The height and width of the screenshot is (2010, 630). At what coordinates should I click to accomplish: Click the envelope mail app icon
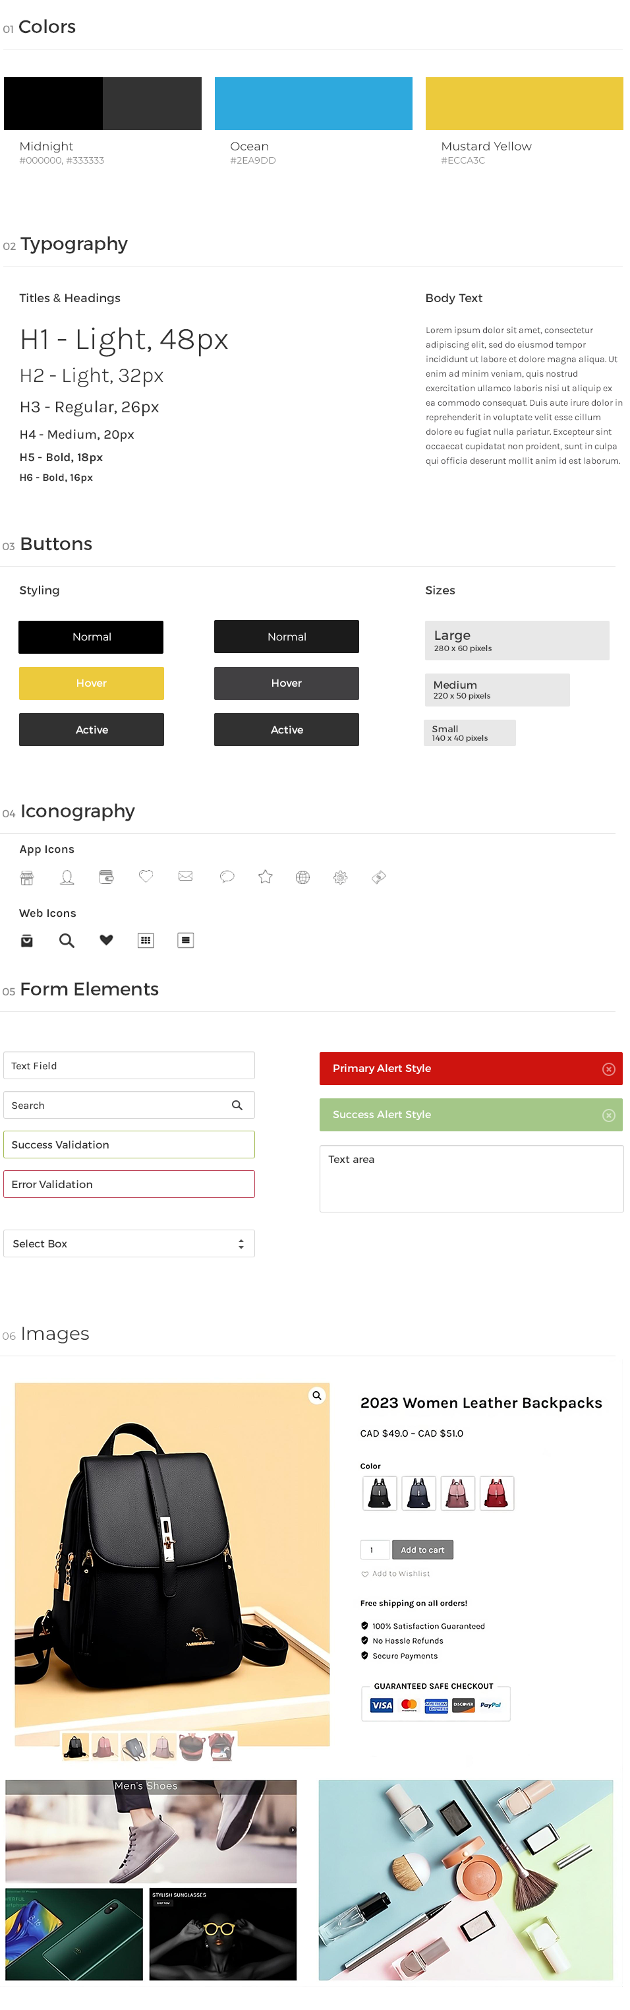pyautogui.click(x=186, y=876)
